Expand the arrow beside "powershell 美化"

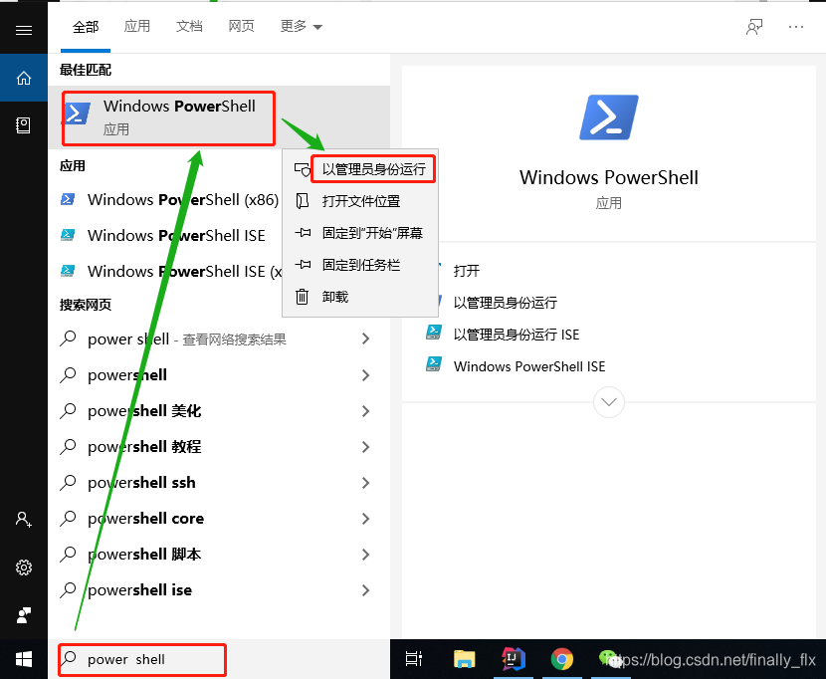(365, 410)
